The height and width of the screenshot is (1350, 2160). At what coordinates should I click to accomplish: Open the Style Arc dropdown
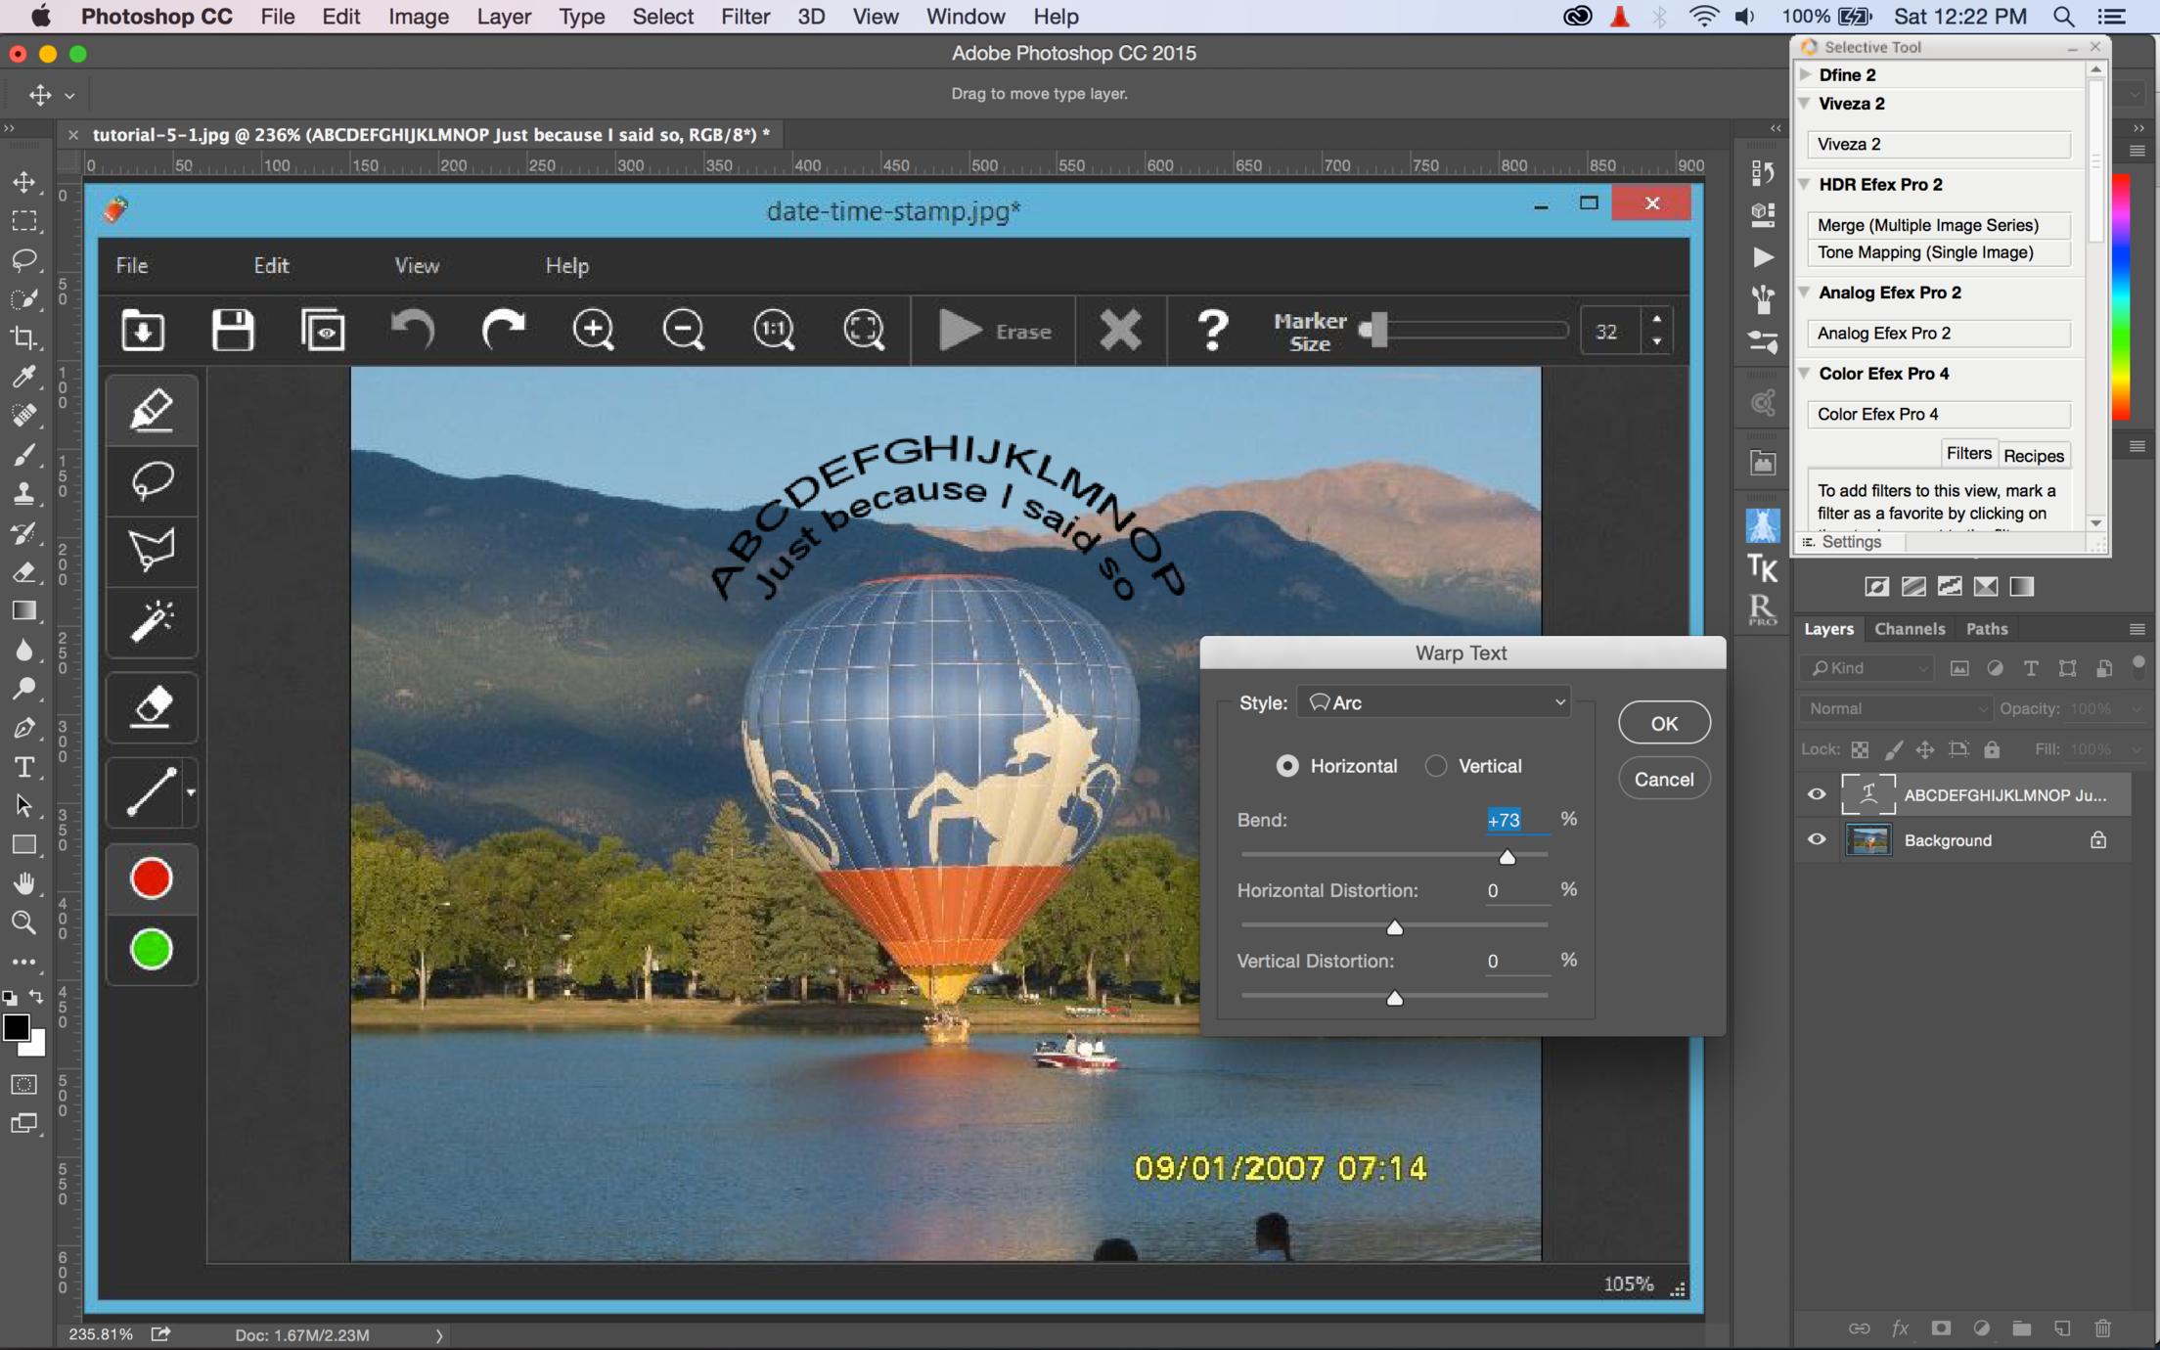point(1433,702)
